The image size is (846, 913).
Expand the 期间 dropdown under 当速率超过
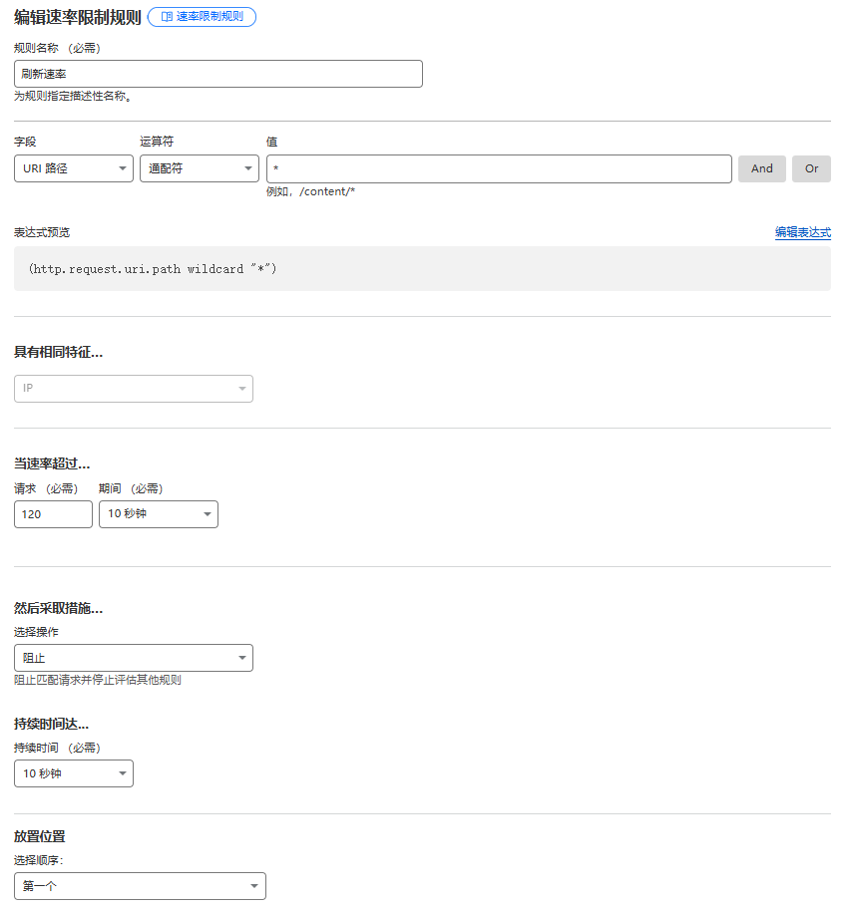pyautogui.click(x=158, y=514)
